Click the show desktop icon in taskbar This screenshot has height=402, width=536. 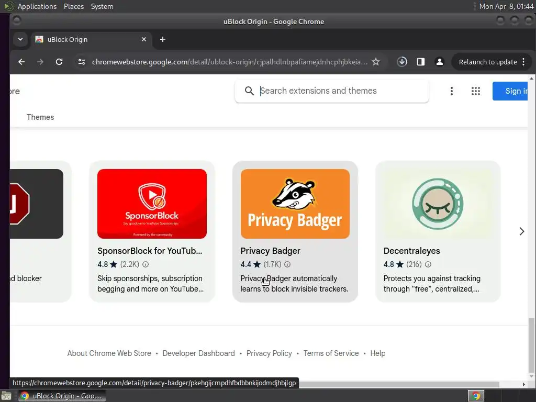point(6,396)
